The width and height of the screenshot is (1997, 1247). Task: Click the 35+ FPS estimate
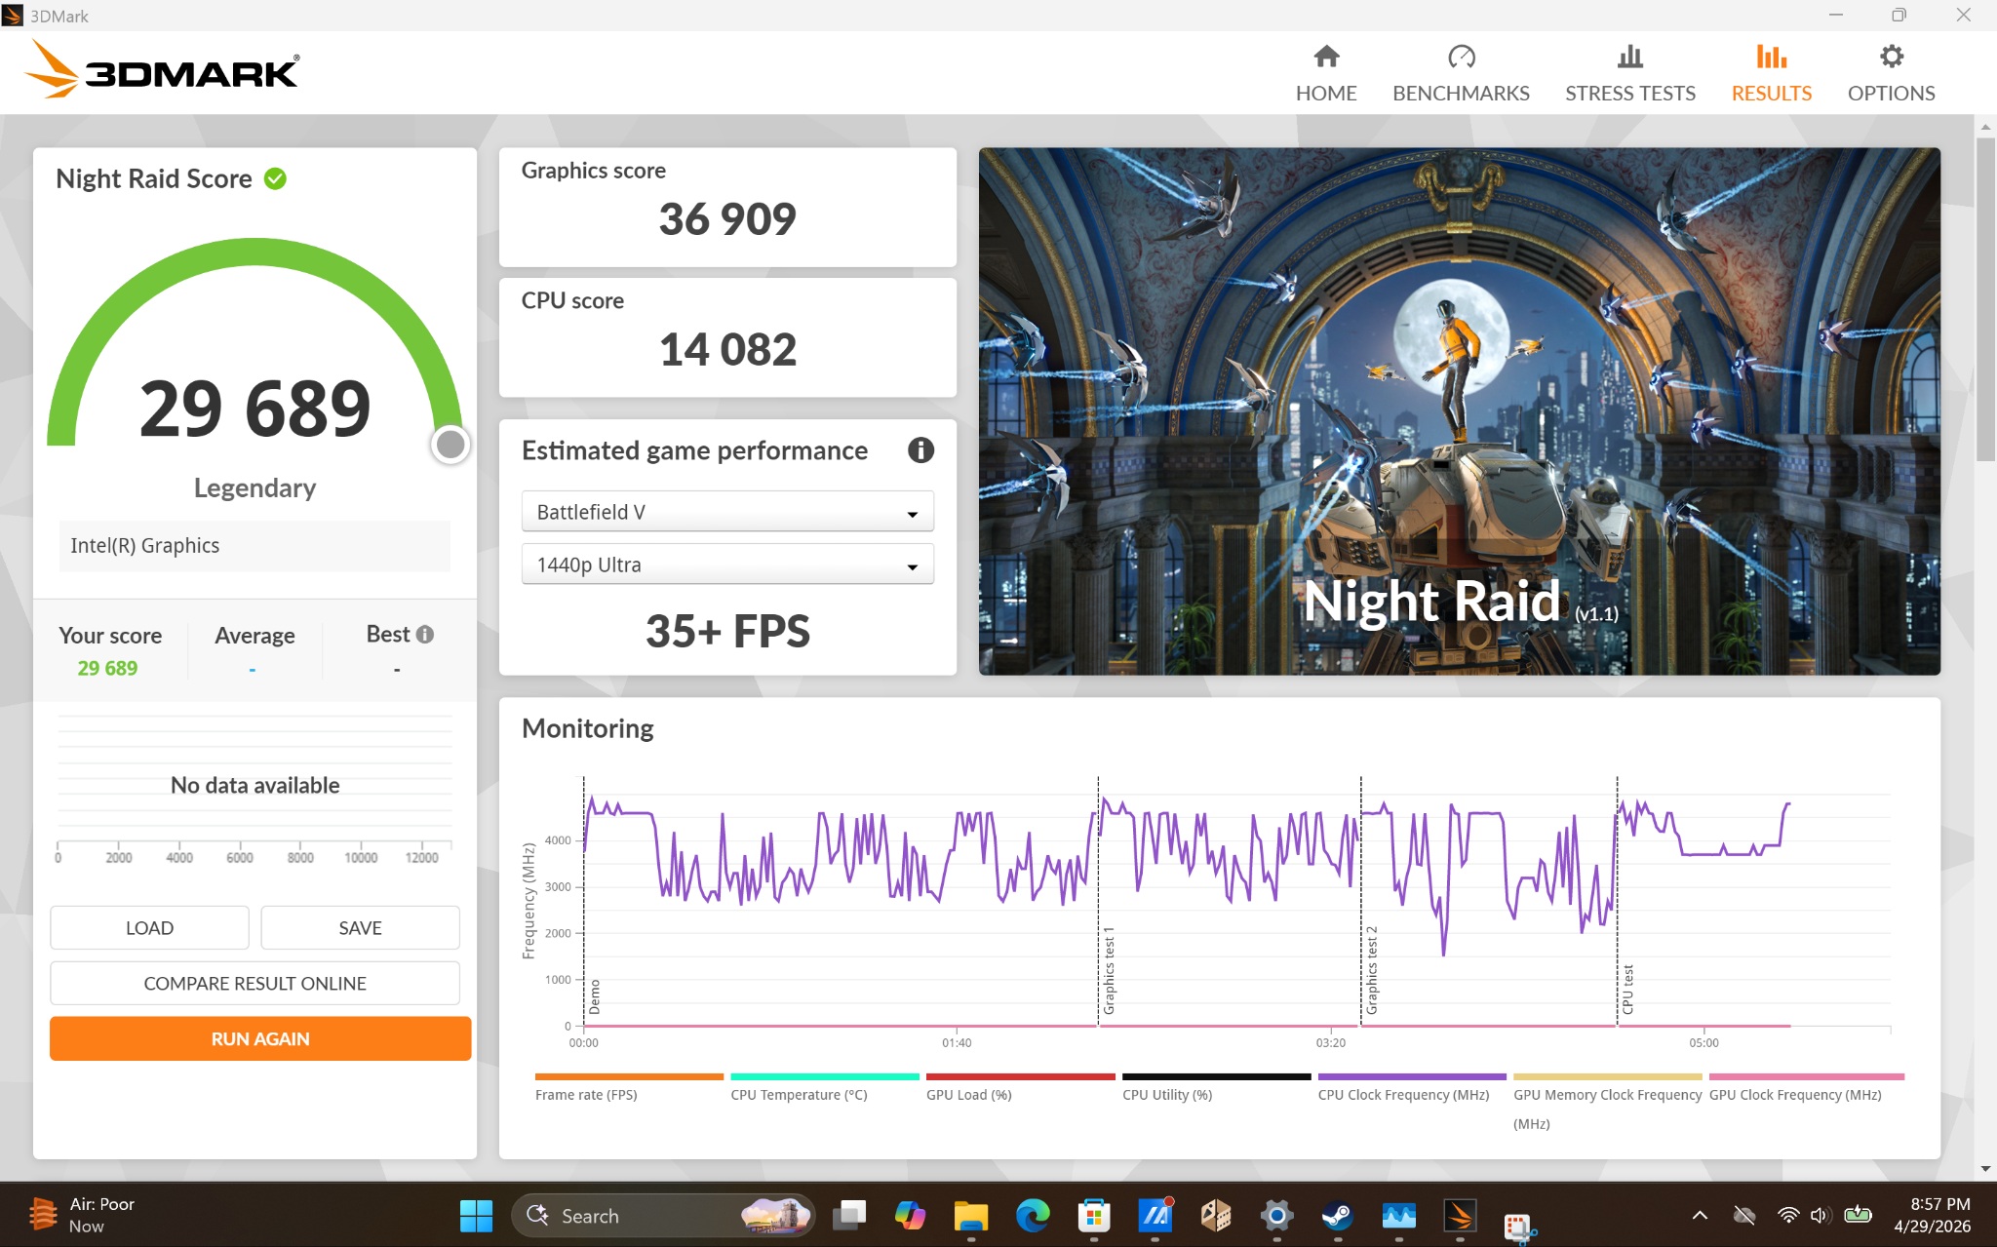point(727,631)
